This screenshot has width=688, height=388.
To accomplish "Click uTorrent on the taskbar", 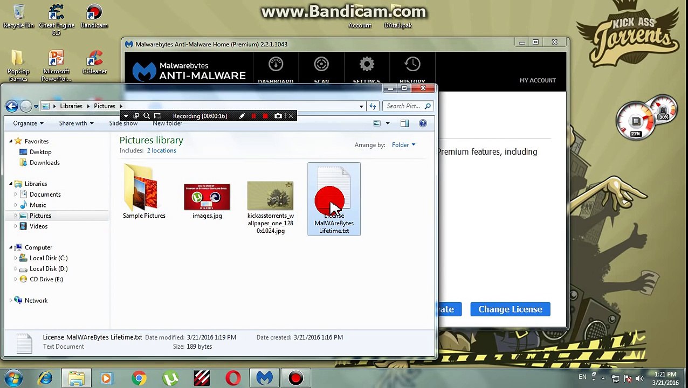I will [170, 378].
